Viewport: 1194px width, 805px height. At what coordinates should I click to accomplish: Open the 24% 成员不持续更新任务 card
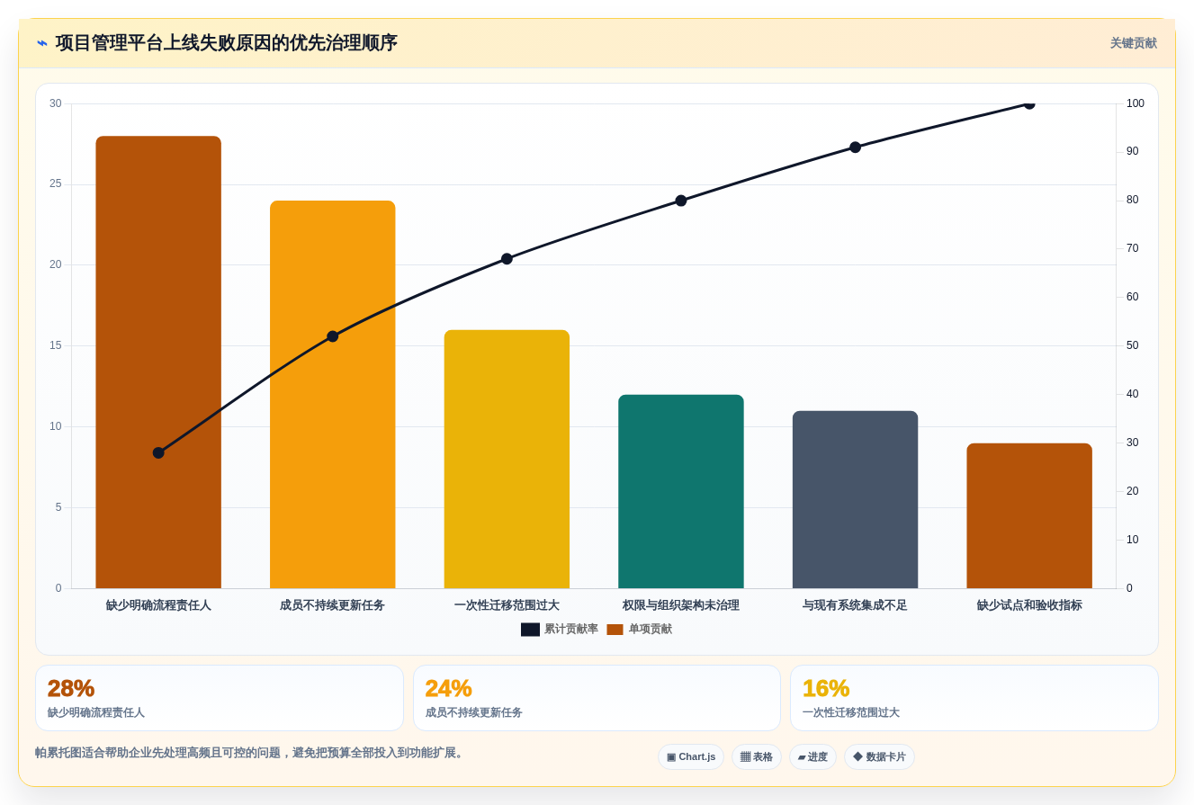(x=597, y=698)
